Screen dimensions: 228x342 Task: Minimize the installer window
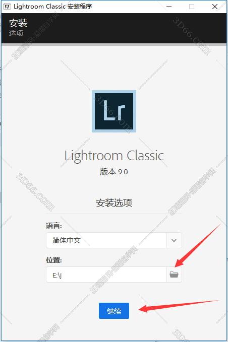click(169, 7)
